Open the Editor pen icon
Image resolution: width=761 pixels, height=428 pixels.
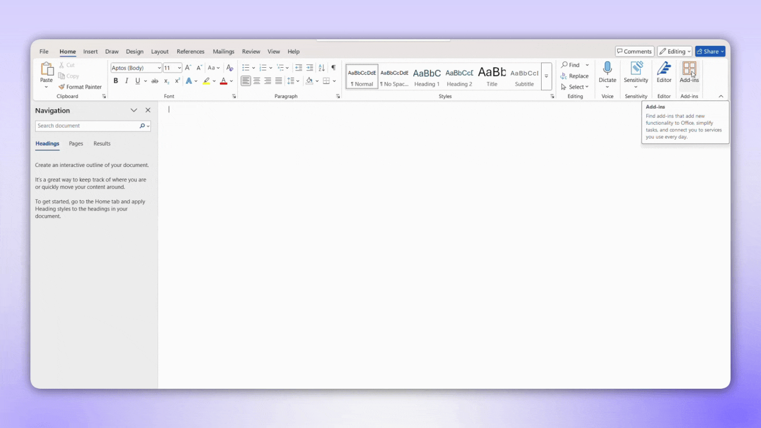click(664, 68)
